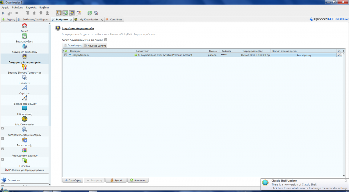Open Βασικός Έλεγχος Ταυτότητας settings
This screenshot has width=349, height=192.
[x=24, y=69]
